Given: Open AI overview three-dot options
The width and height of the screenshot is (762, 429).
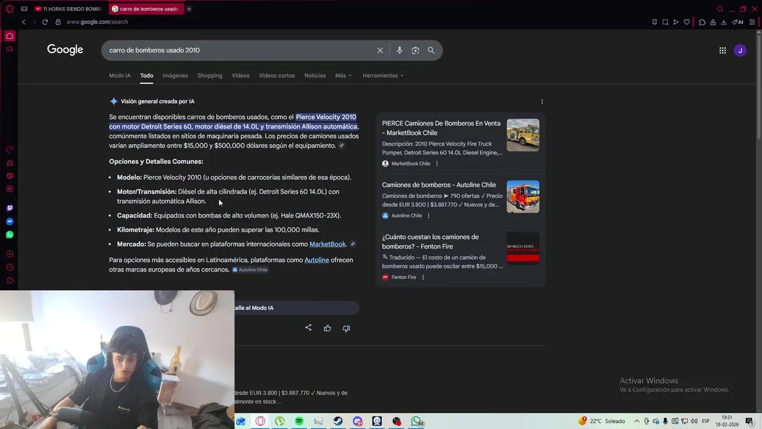Looking at the screenshot, I should (542, 101).
